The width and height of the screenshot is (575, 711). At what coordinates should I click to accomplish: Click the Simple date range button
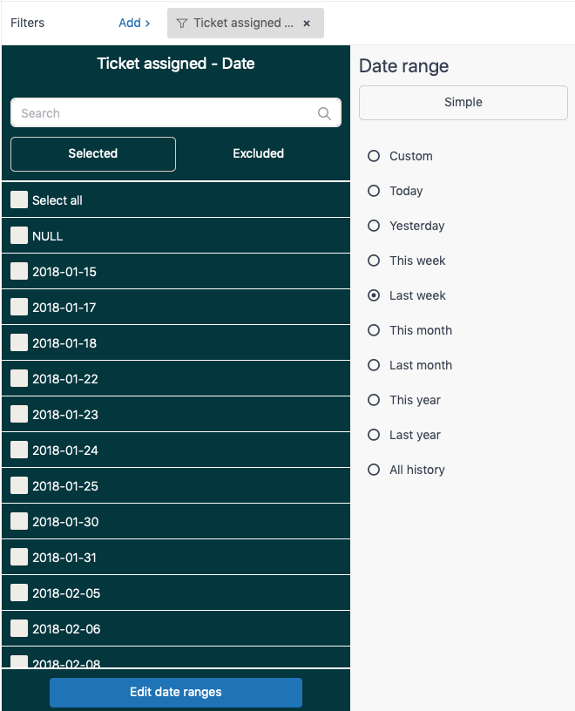463,102
